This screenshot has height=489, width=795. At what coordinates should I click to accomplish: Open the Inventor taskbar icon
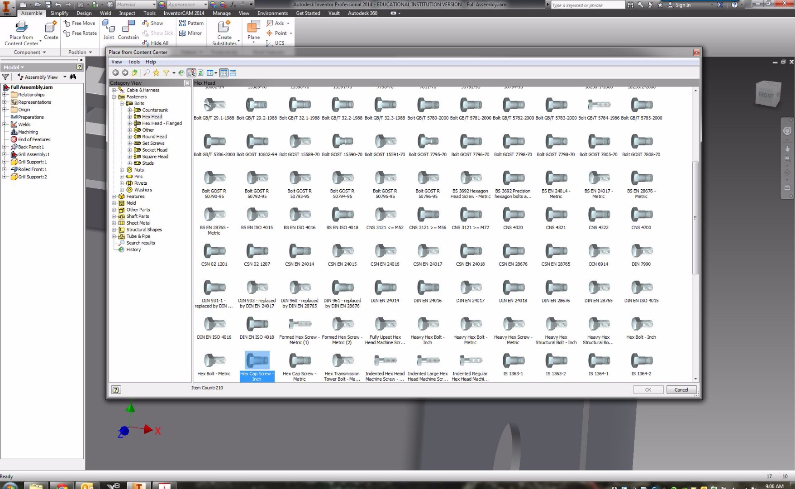pos(138,486)
